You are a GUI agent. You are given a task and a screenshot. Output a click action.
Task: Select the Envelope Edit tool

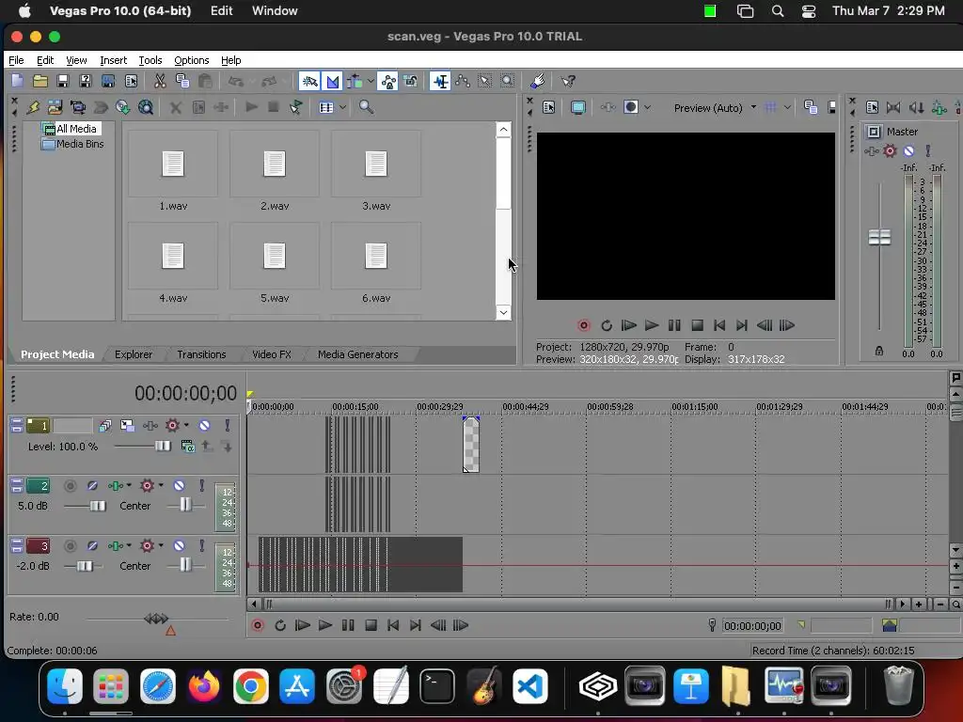coord(463,81)
